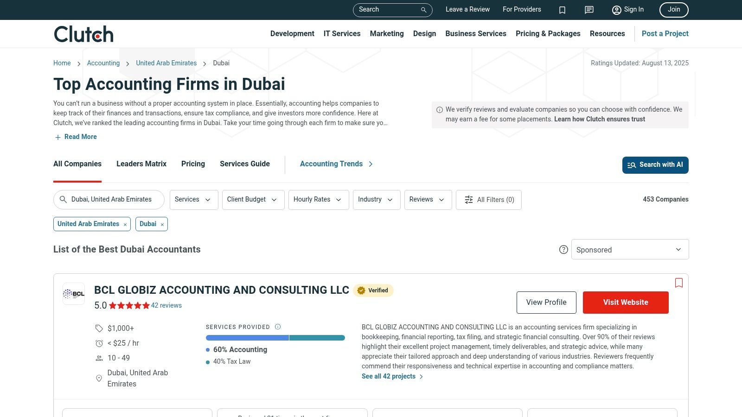Click the plus icon beside Read More

58,137
